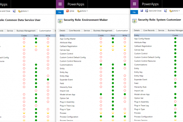Switch to Service tab in Environment Maker window
Image resolution: width=183 pixels, height=122 pixels.
pos(87,30)
